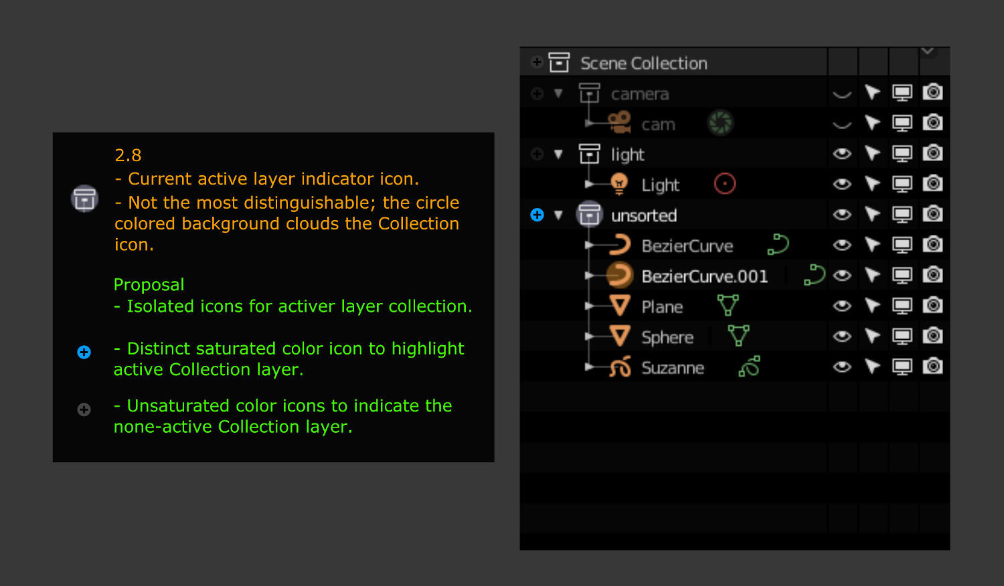Click the Suzanne object icon
The width and height of the screenshot is (1004, 586).
pyautogui.click(x=620, y=367)
